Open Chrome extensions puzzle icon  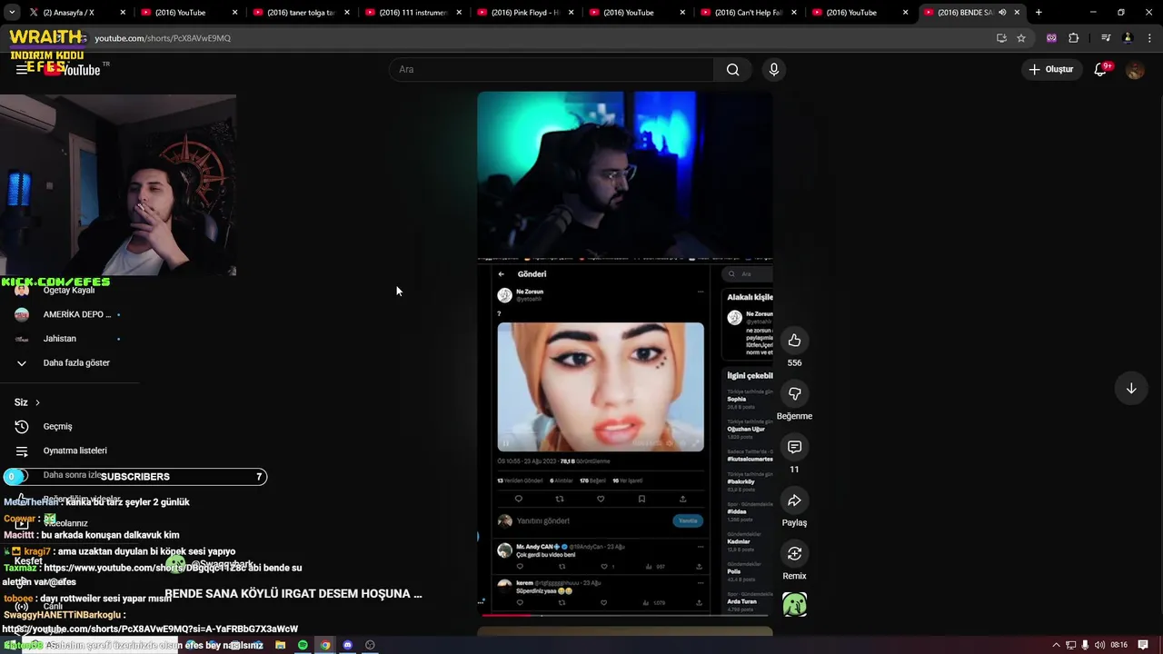point(1073,38)
